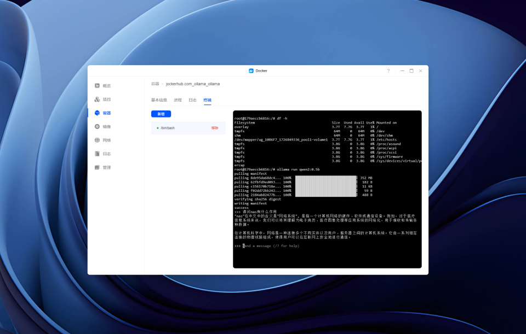Maximize the Docker window
The width and height of the screenshot is (526, 334).
click(411, 71)
